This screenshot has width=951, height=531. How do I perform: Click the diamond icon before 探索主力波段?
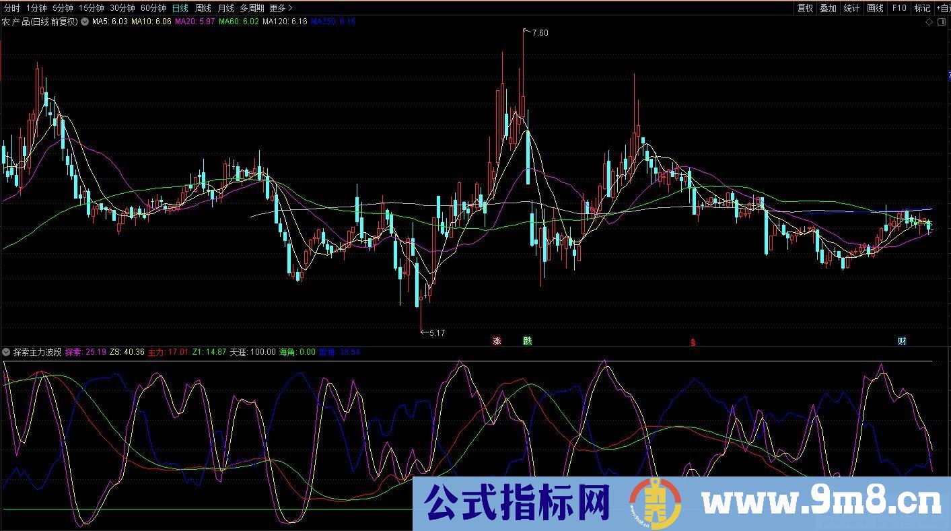5,351
